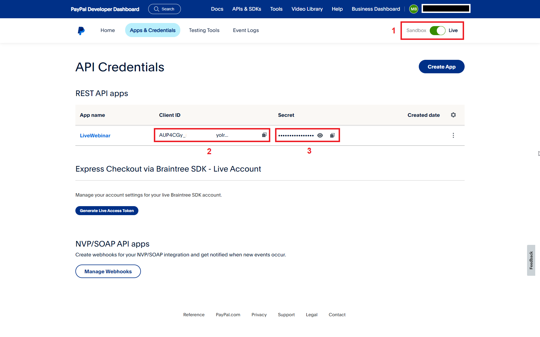Open LiveWebinar row three-dot menu
This screenshot has height=337, width=540.
coord(453,135)
